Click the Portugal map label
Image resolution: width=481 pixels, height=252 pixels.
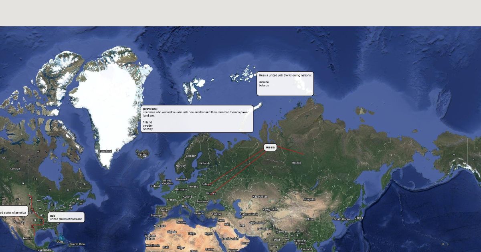(157, 216)
